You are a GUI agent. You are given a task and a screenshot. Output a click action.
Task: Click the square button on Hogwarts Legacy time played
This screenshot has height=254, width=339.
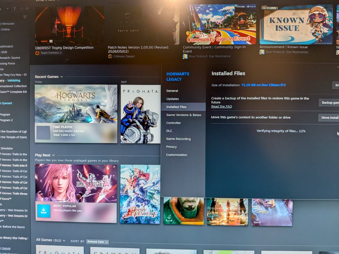point(43,133)
